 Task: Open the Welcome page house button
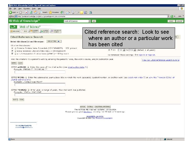15,31
